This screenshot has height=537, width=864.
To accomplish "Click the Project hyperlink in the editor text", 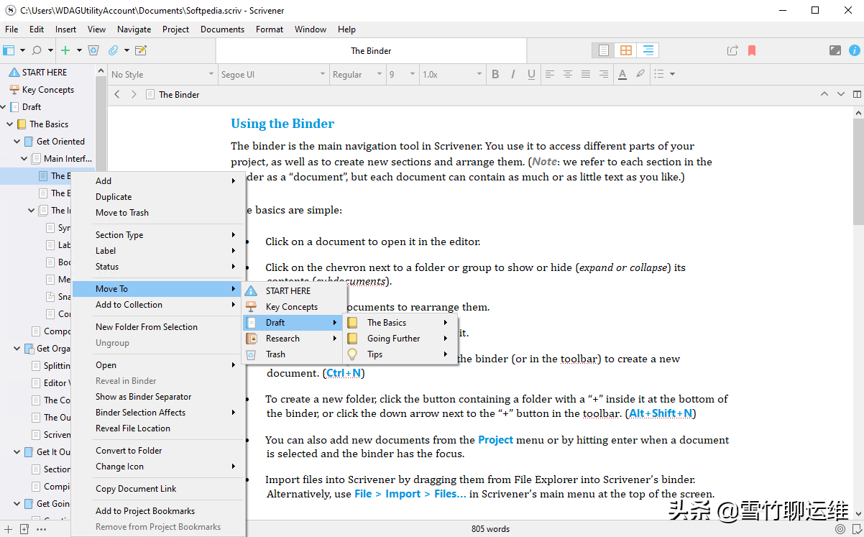I will [495, 440].
